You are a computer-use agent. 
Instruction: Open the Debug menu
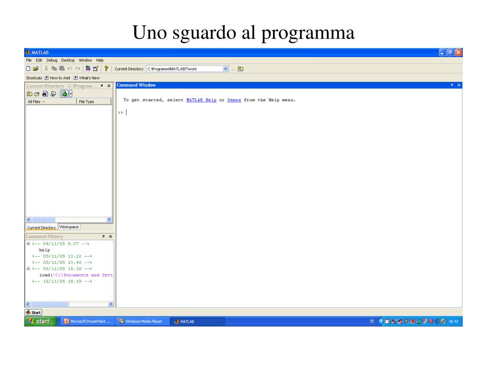click(52, 60)
